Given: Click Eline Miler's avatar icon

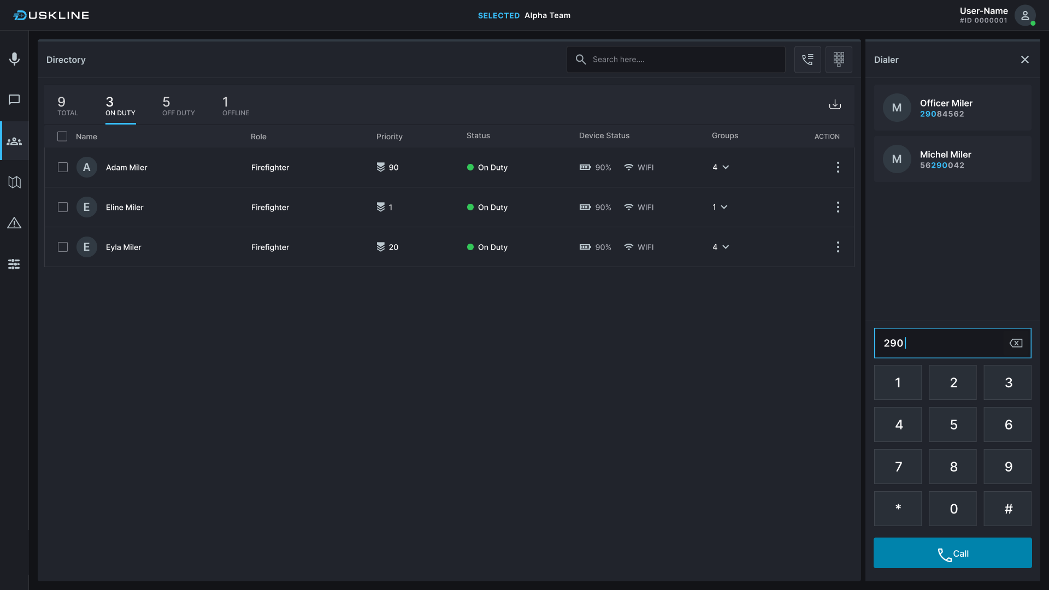Looking at the screenshot, I should point(86,207).
